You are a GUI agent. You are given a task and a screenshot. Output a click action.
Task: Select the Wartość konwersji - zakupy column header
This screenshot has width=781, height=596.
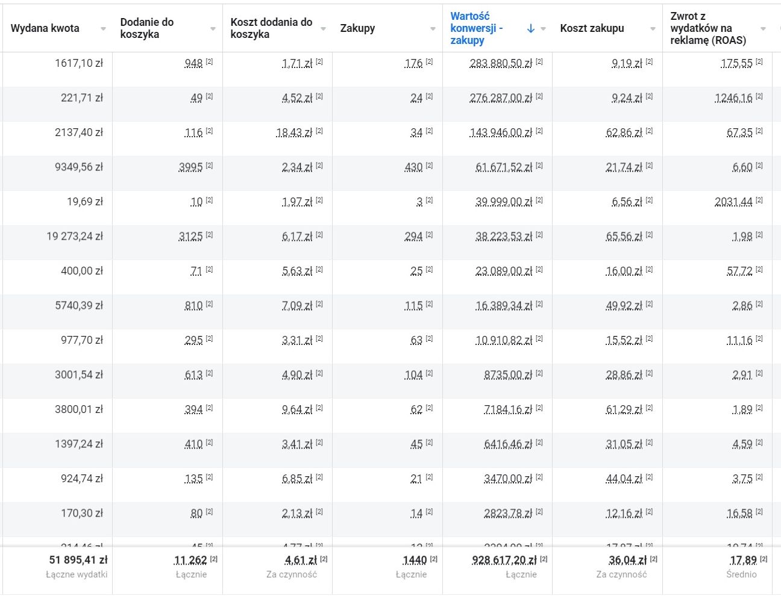[476, 28]
